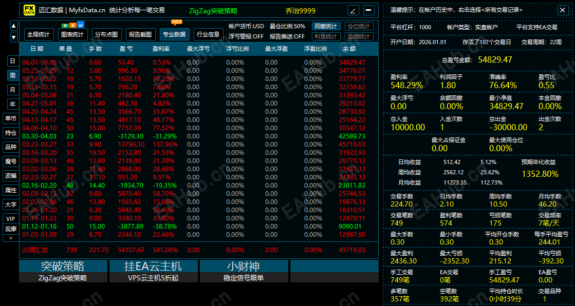Click the 利润因子 value 1.80

448,86
